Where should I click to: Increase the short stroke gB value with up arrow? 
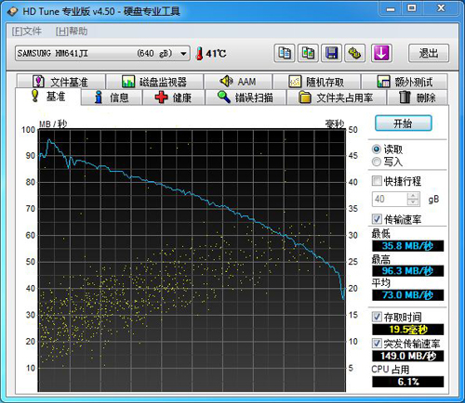pos(413,196)
